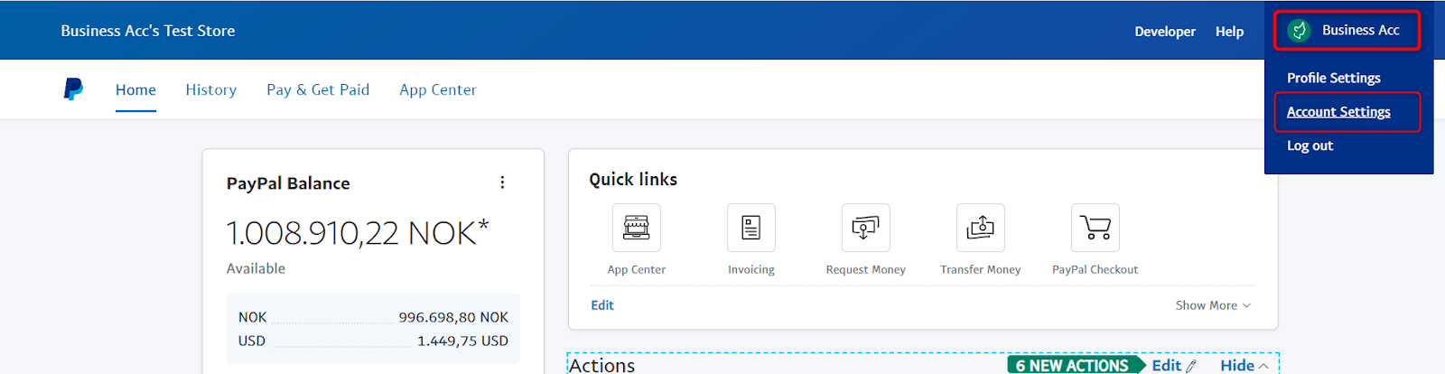Click the Business Acc avatar icon

click(x=1299, y=31)
